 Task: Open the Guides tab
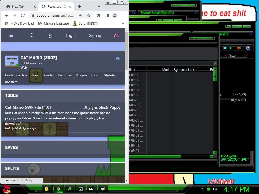49,75
